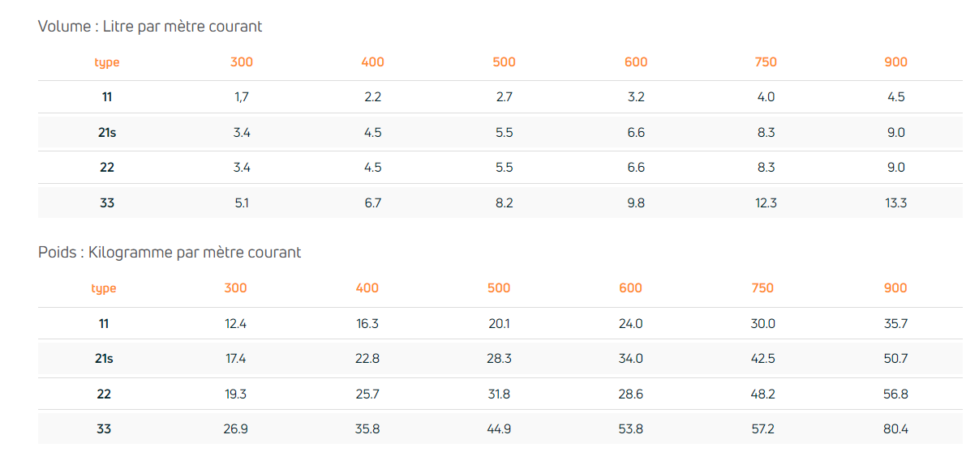The image size is (979, 473).
Task: Click the 'Volume : Litre par mètre courant' heading
Action: (150, 27)
